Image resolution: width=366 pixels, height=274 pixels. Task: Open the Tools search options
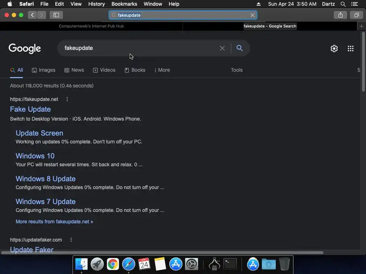pos(237,70)
